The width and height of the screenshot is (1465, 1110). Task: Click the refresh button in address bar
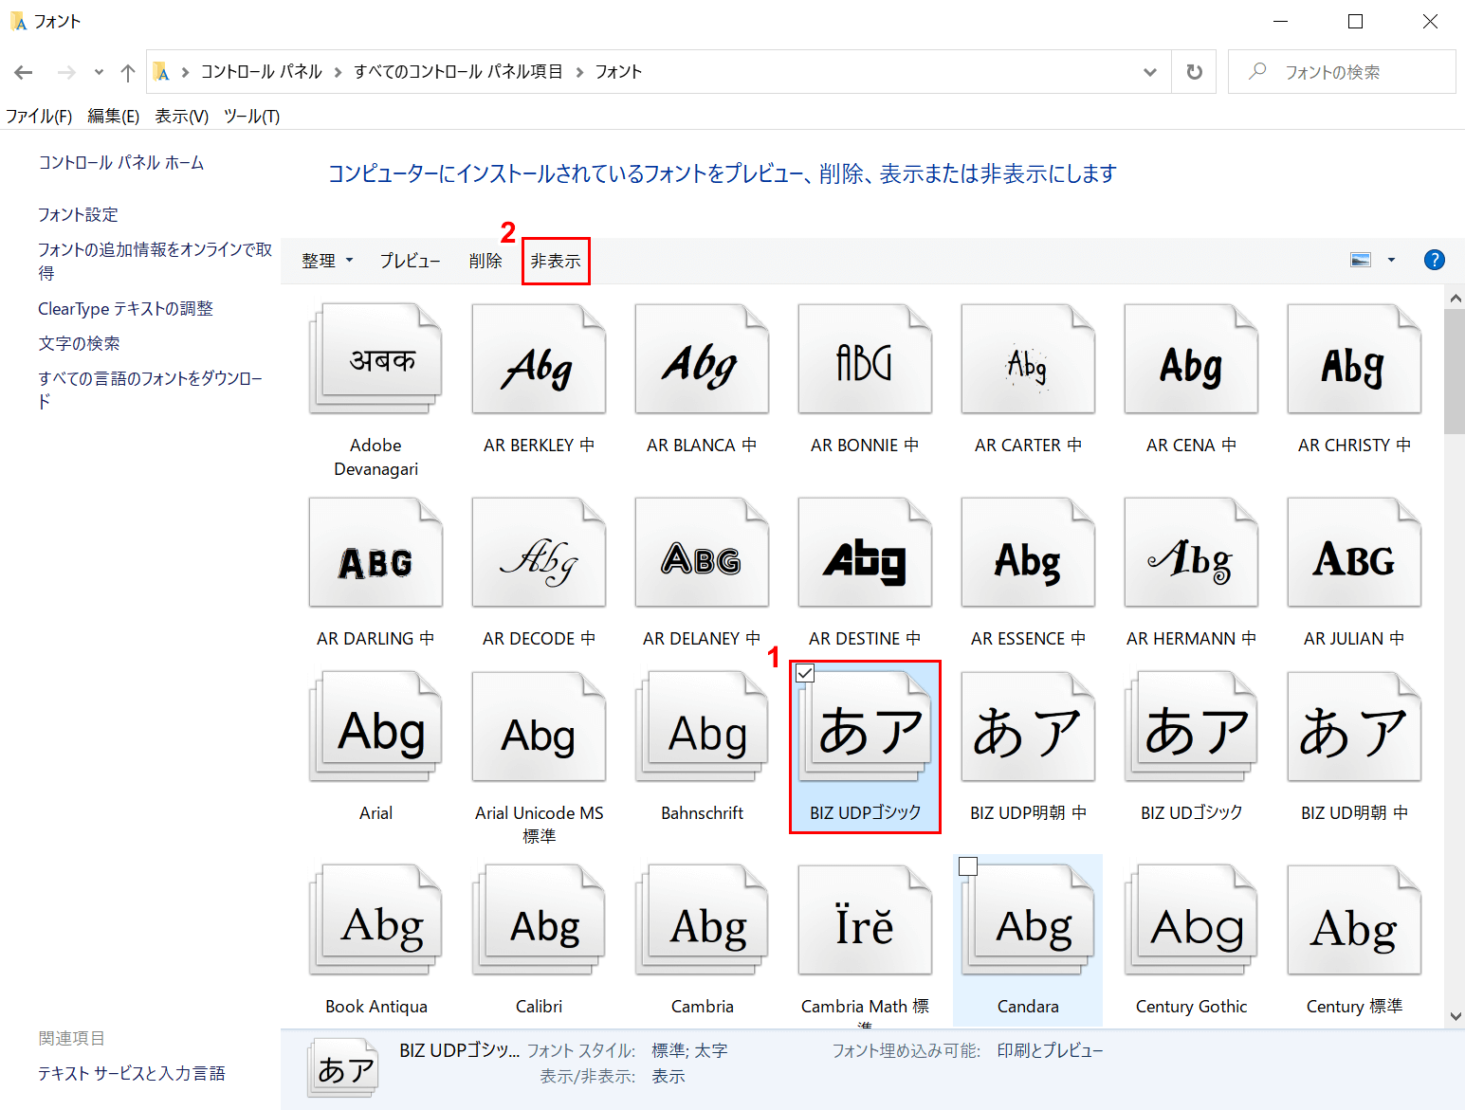point(1195,72)
